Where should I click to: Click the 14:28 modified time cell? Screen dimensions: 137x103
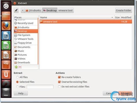coord(124,22)
